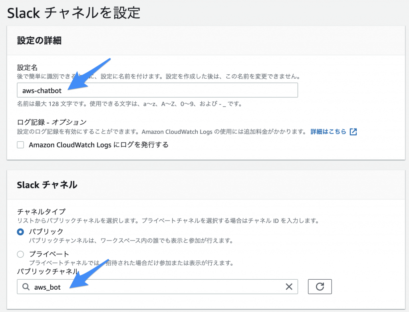409x312 pixels.
Task: Click the 名前は最大 128 文字です hint text
Action: click(x=129, y=104)
